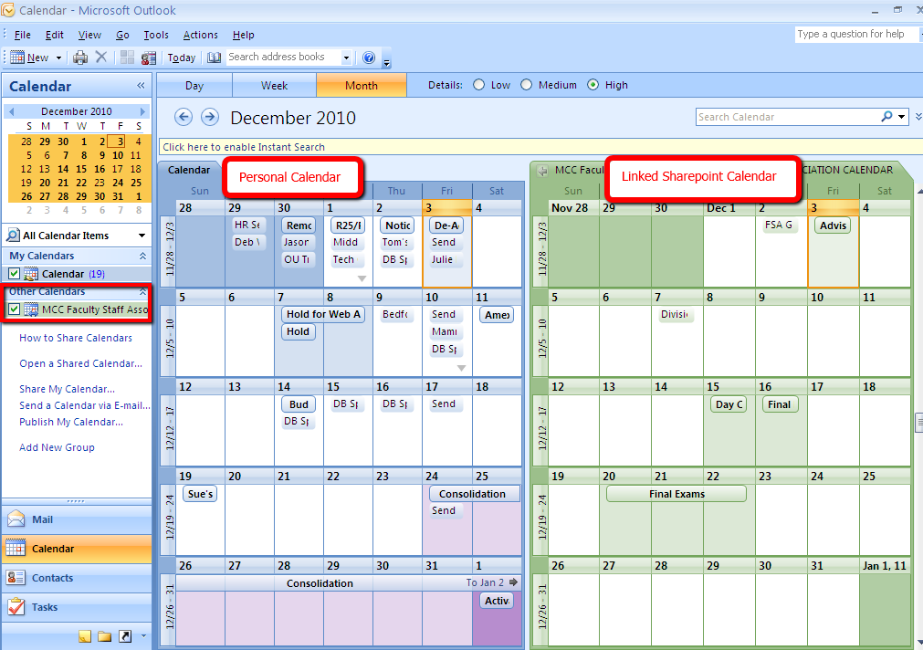Viewport: 923px width, 650px height.
Task: Click the Delete X icon
Action: pos(101,58)
